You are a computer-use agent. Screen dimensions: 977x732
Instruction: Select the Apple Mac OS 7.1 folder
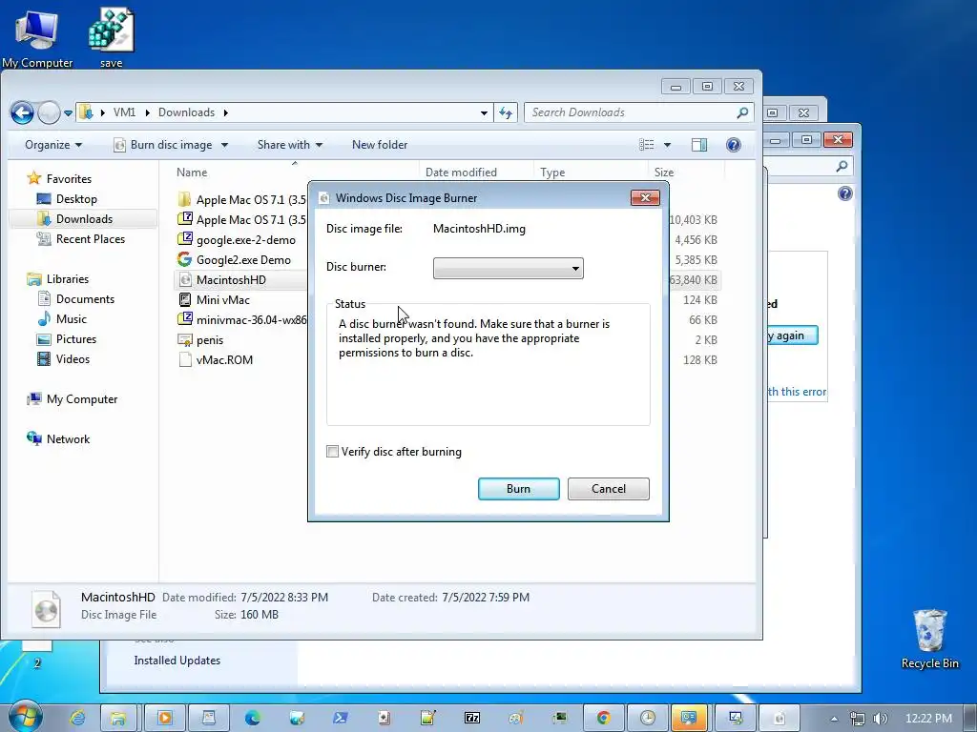pyautogui.click(x=241, y=199)
